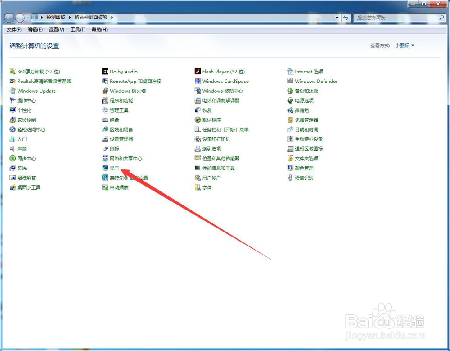Click the 设备管理器 icon
Screen dimensions: 450x351
105,139
